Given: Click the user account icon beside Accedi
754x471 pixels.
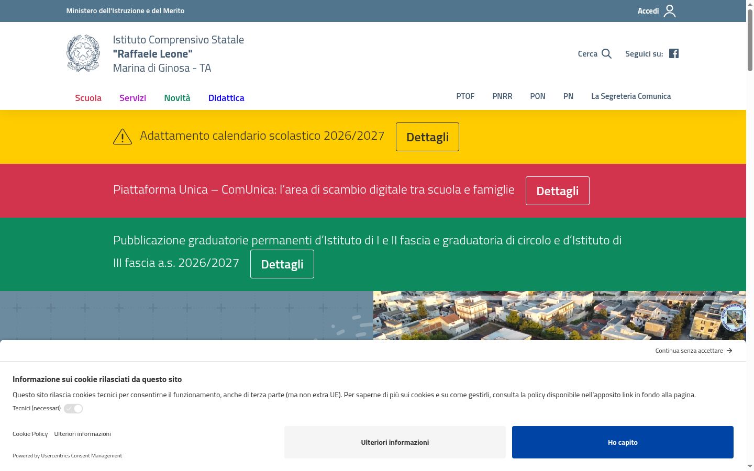Looking at the screenshot, I should coord(670,11).
